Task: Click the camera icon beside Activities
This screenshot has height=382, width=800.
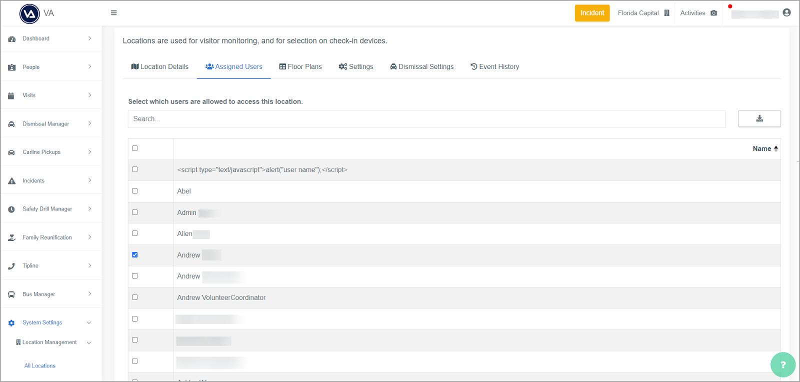Action: coord(713,13)
